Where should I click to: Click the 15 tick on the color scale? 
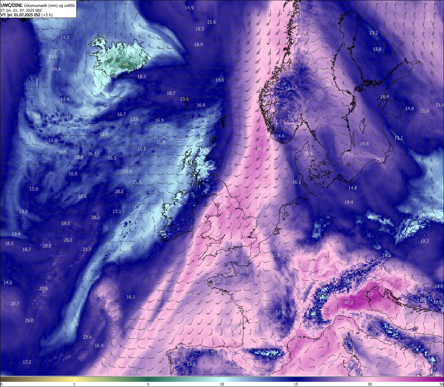coord(296,384)
